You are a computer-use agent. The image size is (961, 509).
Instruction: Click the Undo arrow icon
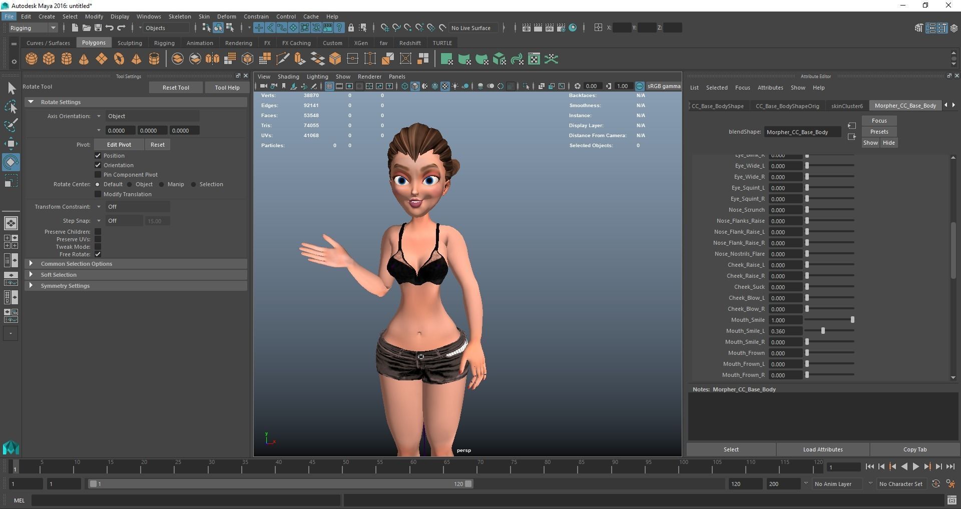(110, 28)
